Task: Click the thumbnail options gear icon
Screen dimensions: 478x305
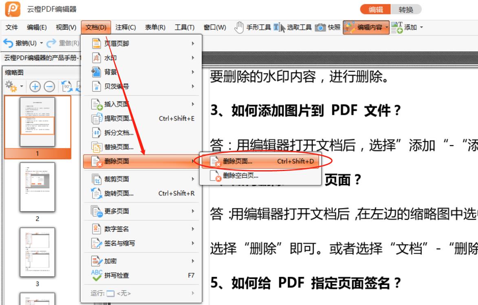Action: pos(11,87)
